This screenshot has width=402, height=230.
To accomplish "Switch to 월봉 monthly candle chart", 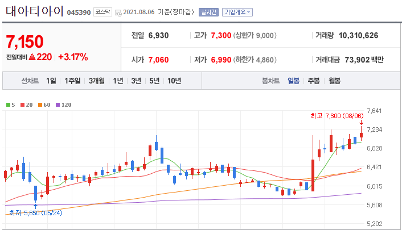I will pos(335,81).
